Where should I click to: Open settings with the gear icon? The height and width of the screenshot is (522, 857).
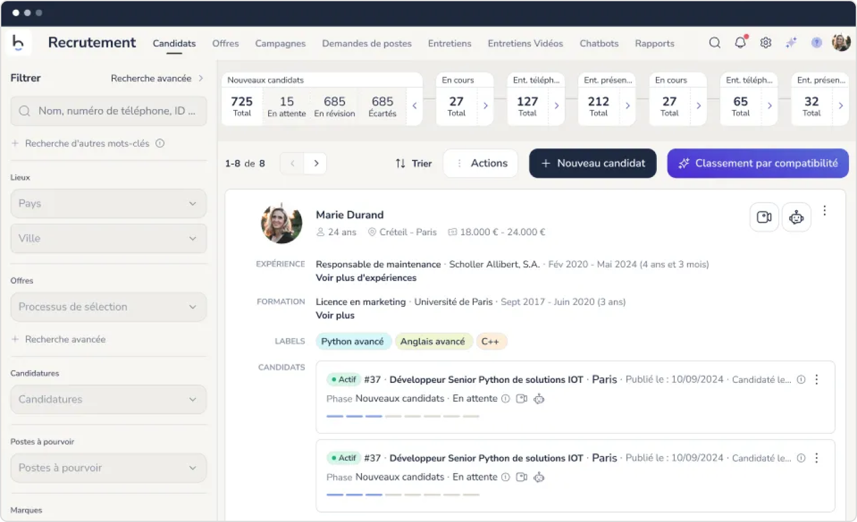(765, 43)
